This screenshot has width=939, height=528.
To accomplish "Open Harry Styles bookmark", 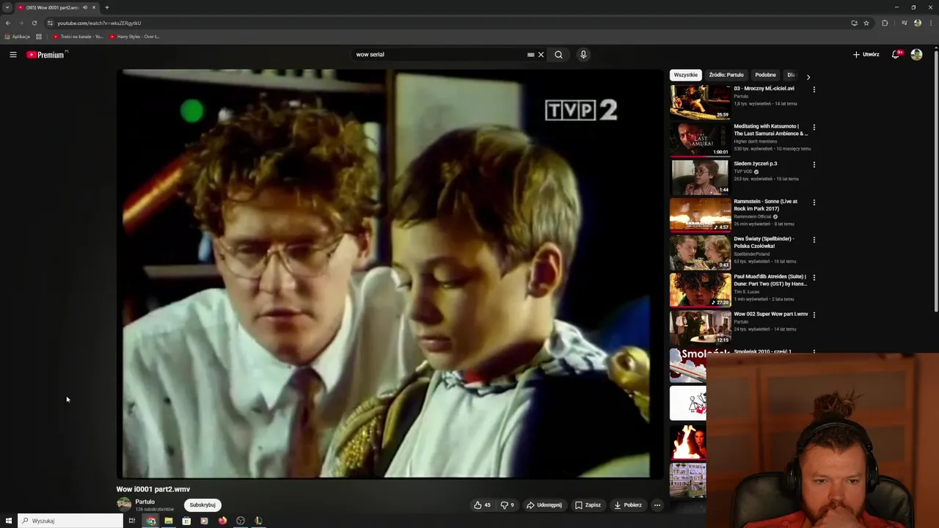I will pos(134,37).
